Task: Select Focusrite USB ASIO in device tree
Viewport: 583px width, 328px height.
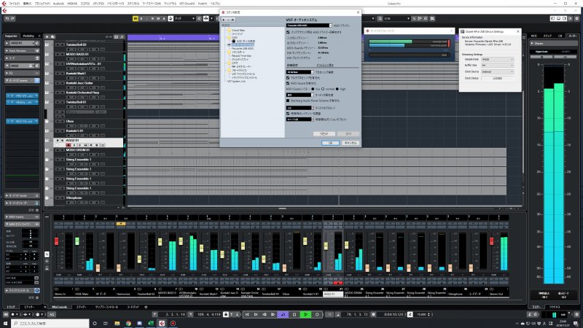Action: [243, 49]
